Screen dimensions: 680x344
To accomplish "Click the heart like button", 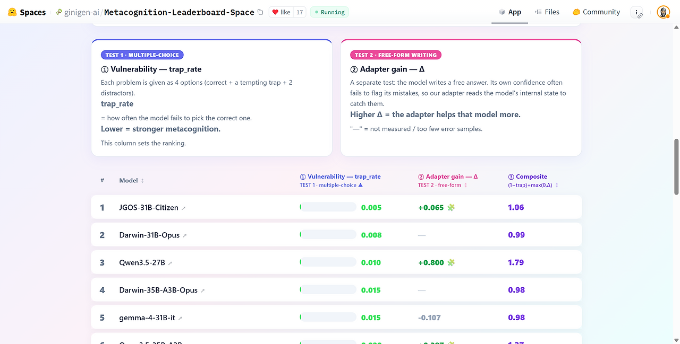I will (x=282, y=12).
